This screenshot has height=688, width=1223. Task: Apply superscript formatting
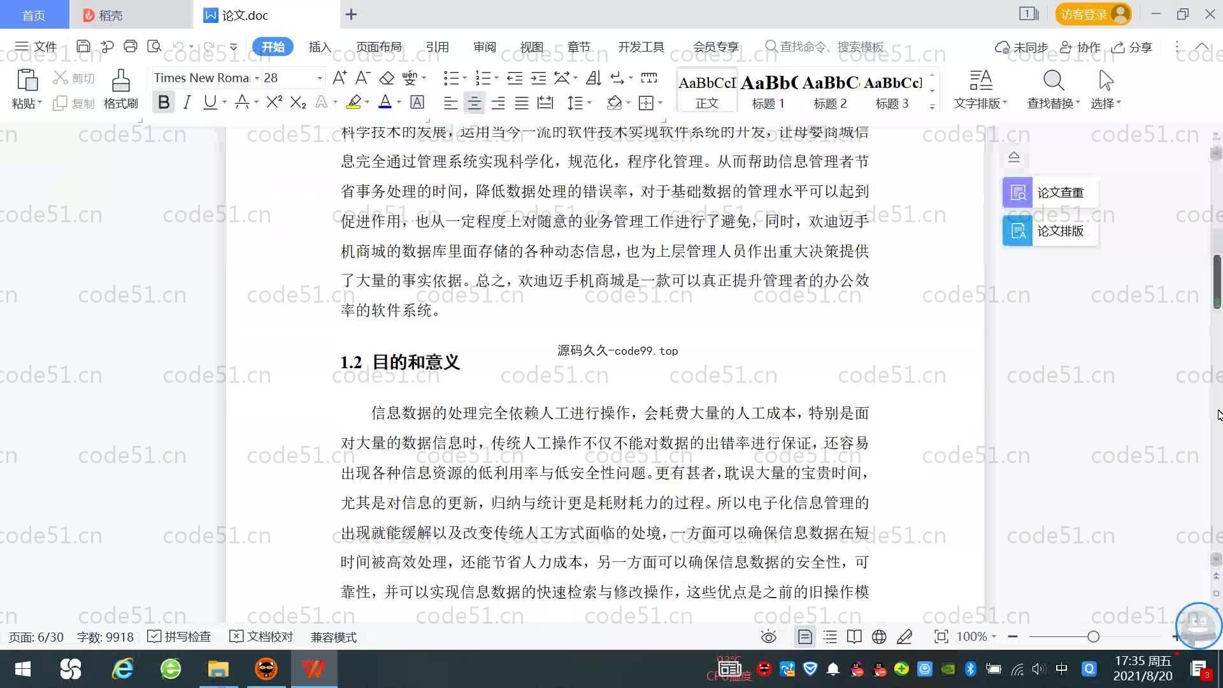(274, 102)
